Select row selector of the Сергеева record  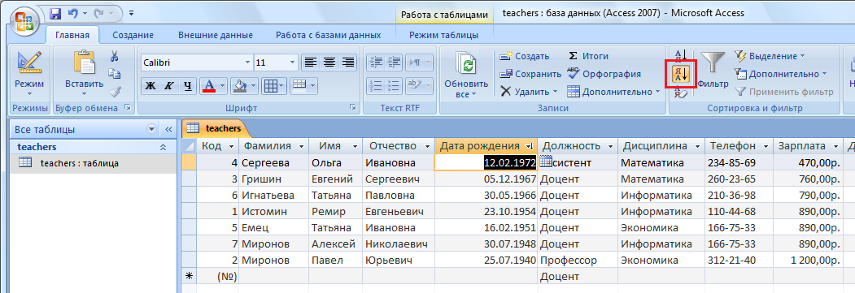(188, 162)
